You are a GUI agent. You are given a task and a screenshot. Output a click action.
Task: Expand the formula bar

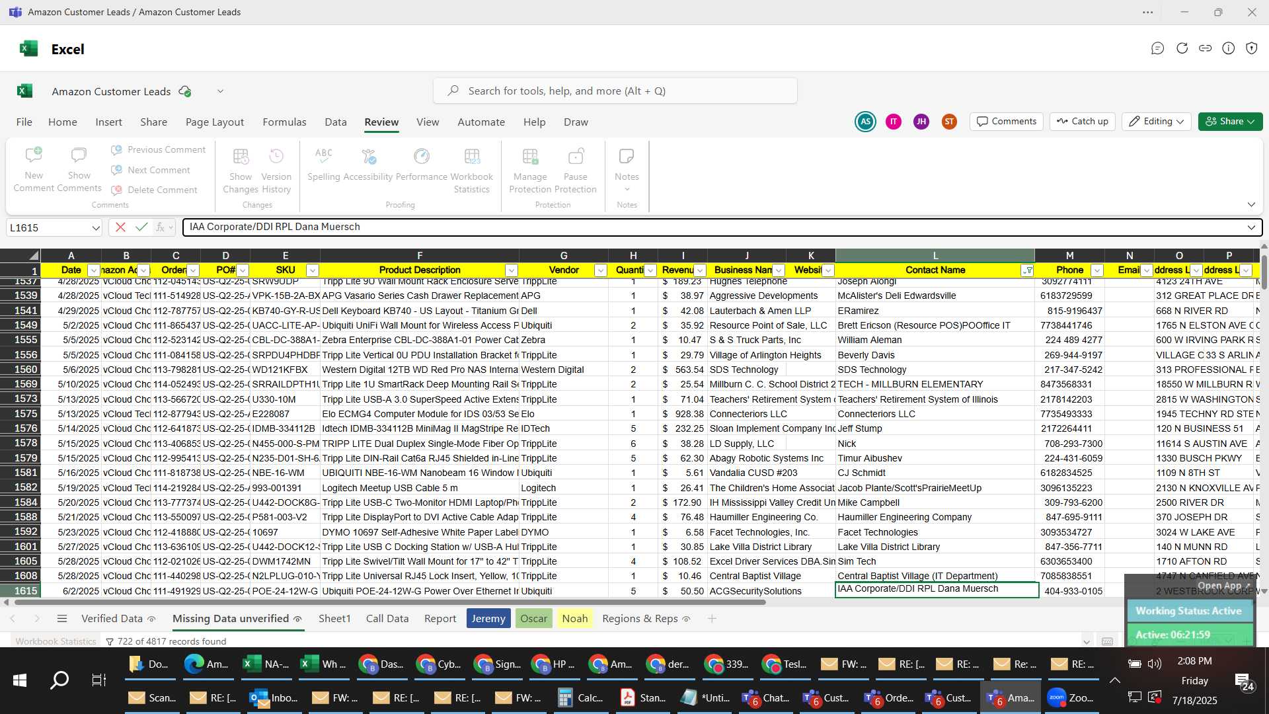point(1251,227)
